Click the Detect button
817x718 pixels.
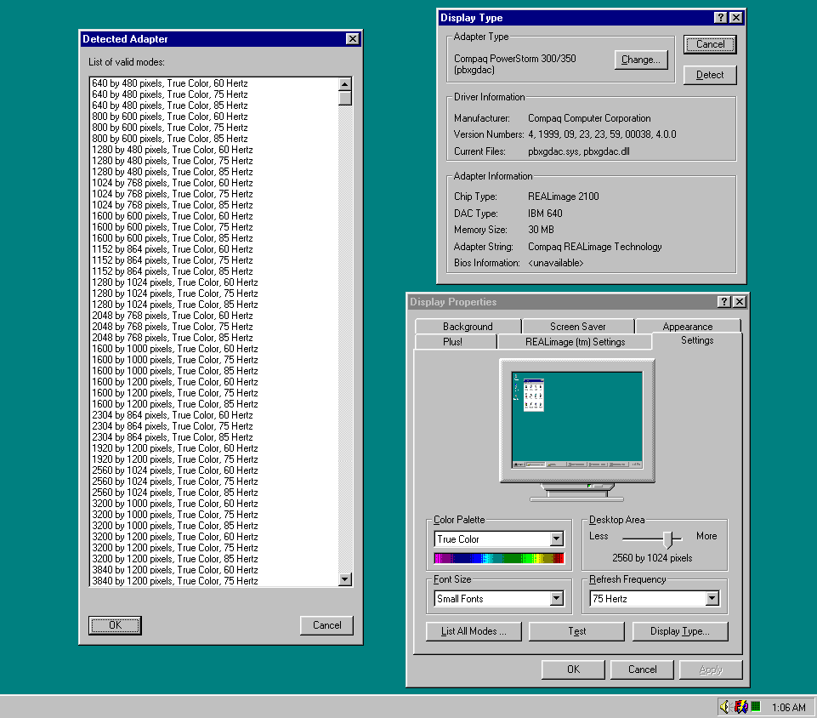pos(710,75)
